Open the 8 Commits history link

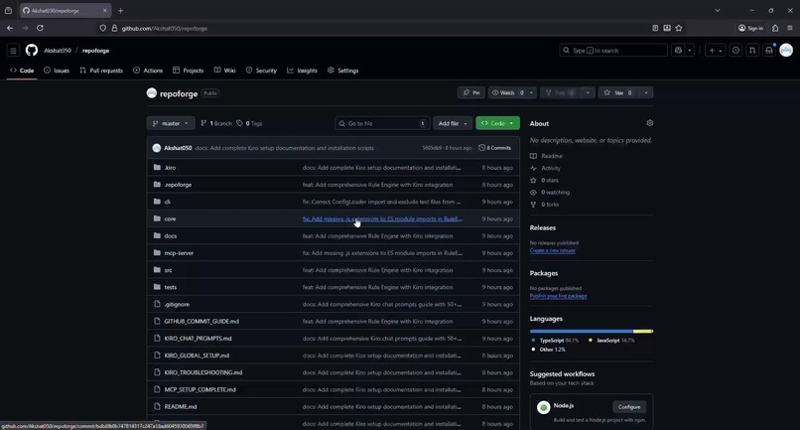click(495, 148)
